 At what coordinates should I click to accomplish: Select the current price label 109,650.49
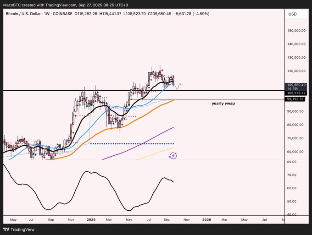click(x=296, y=85)
